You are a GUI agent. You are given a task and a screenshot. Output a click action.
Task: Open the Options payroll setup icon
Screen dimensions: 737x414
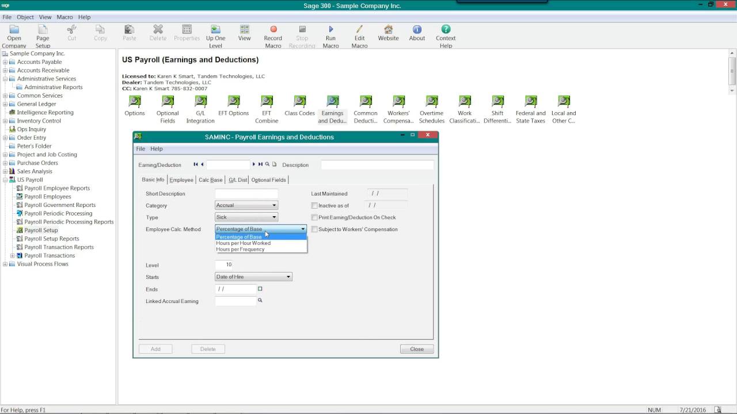click(x=135, y=106)
